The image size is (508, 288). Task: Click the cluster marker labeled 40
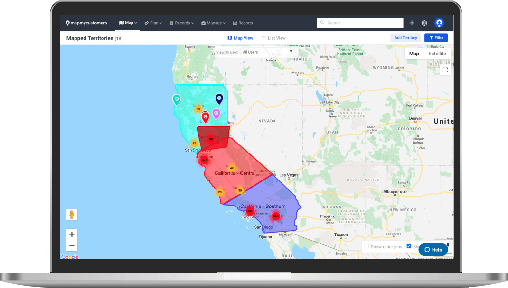[x=232, y=168]
